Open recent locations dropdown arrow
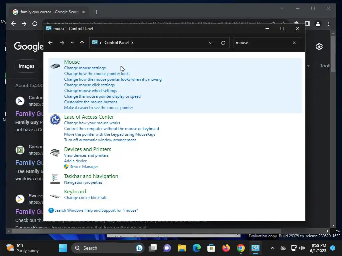This screenshot has width=342, height=256. [x=72, y=43]
